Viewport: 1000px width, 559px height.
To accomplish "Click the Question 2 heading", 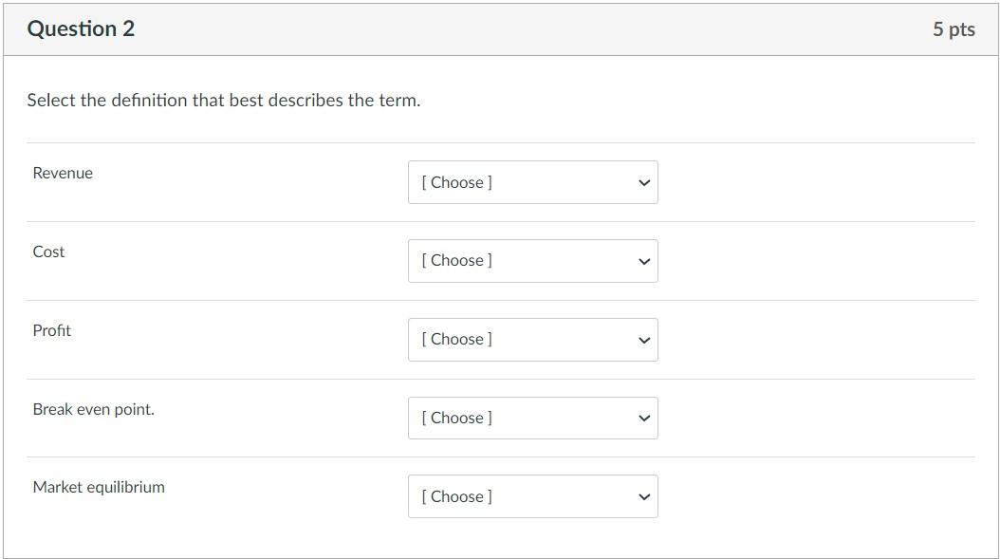I will (x=81, y=28).
